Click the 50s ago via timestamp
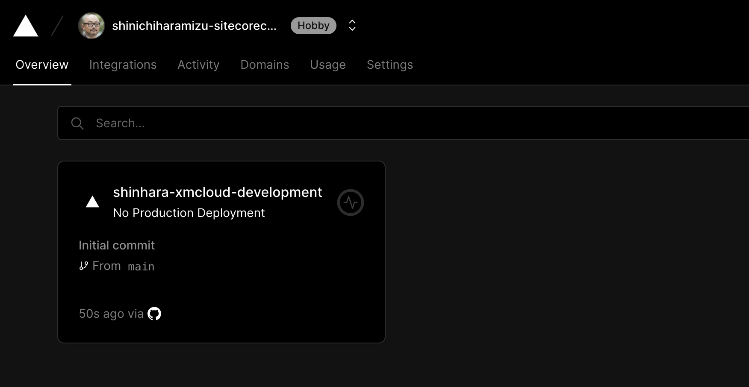The image size is (749, 387). pyautogui.click(x=111, y=314)
